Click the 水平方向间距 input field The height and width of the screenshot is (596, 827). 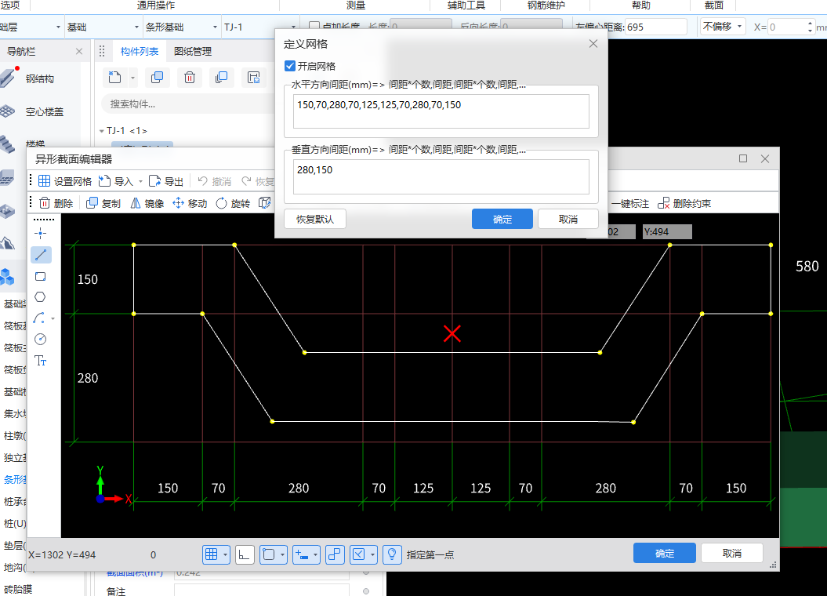(441, 111)
